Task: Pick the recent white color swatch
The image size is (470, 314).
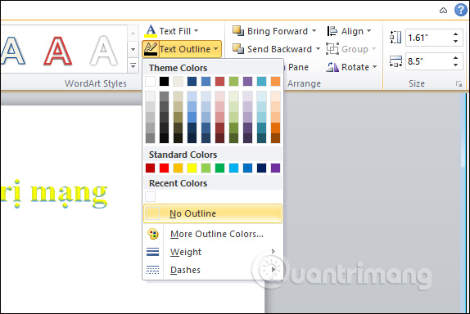Action: click(150, 197)
